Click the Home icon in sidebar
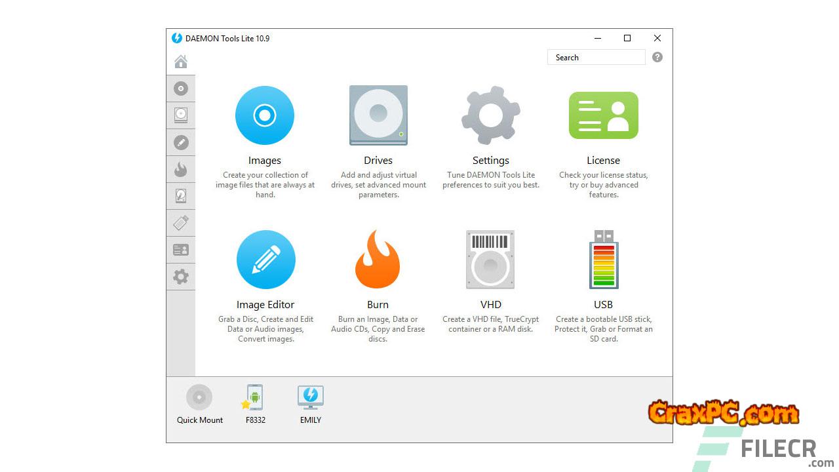 pos(181,62)
